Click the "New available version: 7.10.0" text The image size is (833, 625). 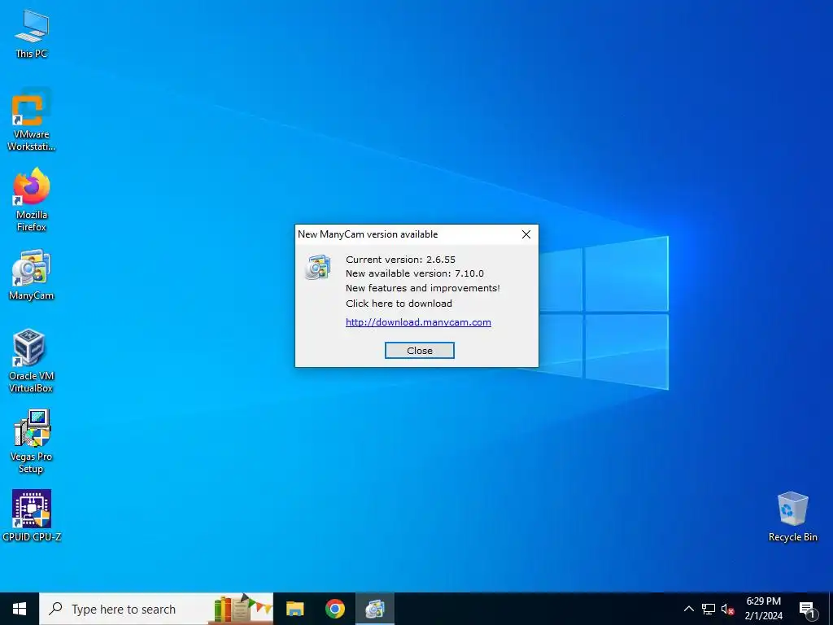[414, 273]
